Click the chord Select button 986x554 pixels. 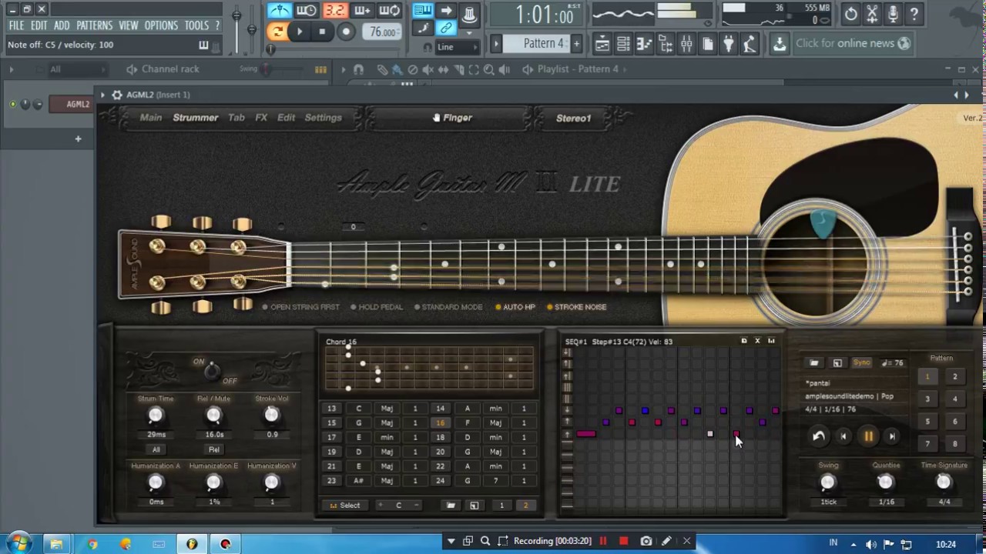(345, 506)
